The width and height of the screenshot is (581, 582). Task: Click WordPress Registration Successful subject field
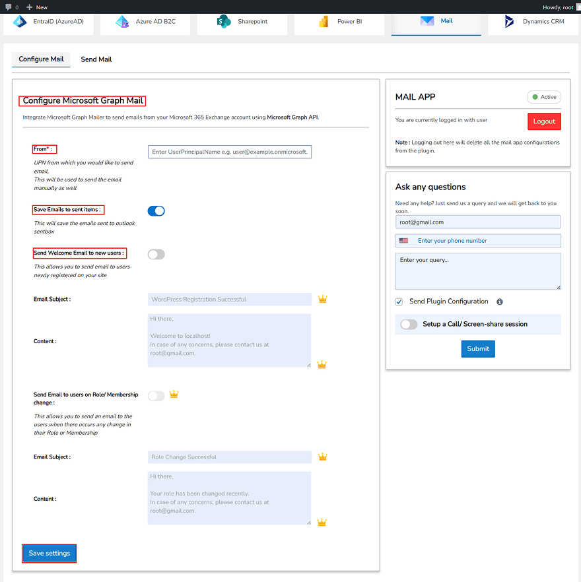pyautogui.click(x=230, y=299)
